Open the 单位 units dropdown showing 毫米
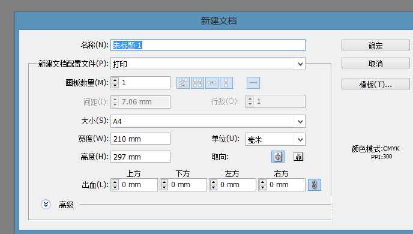Screen dimensions: 413x234 (300, 140)
